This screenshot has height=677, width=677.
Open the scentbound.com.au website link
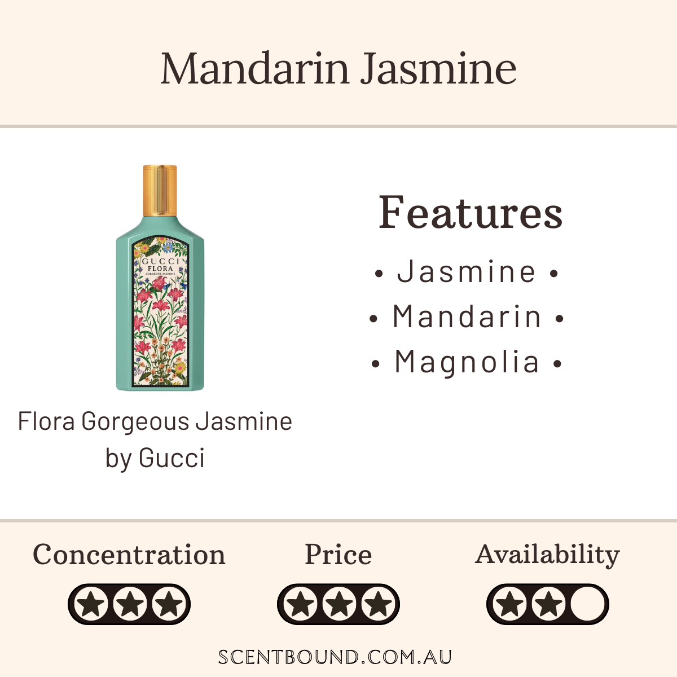tap(335, 657)
